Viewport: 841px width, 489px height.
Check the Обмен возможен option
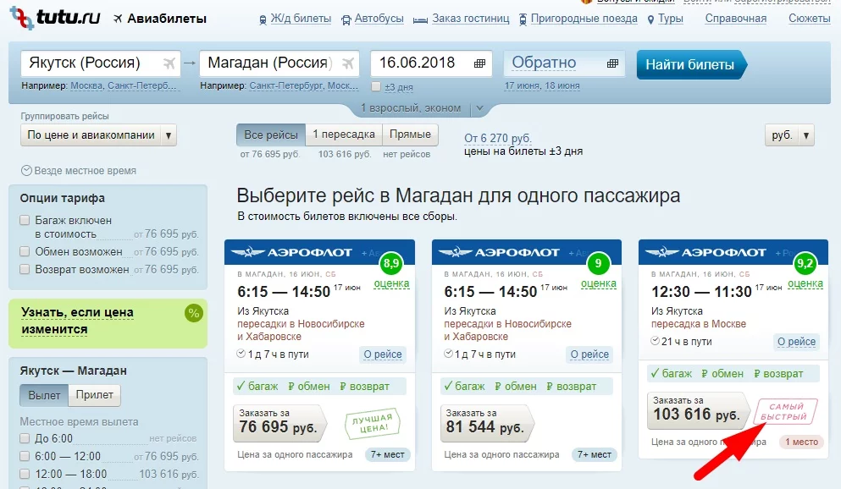point(25,251)
